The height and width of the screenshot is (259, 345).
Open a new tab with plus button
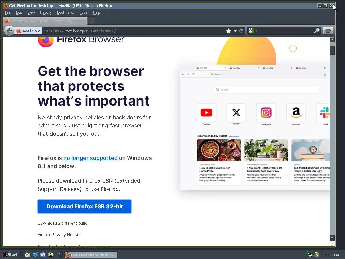92,21
